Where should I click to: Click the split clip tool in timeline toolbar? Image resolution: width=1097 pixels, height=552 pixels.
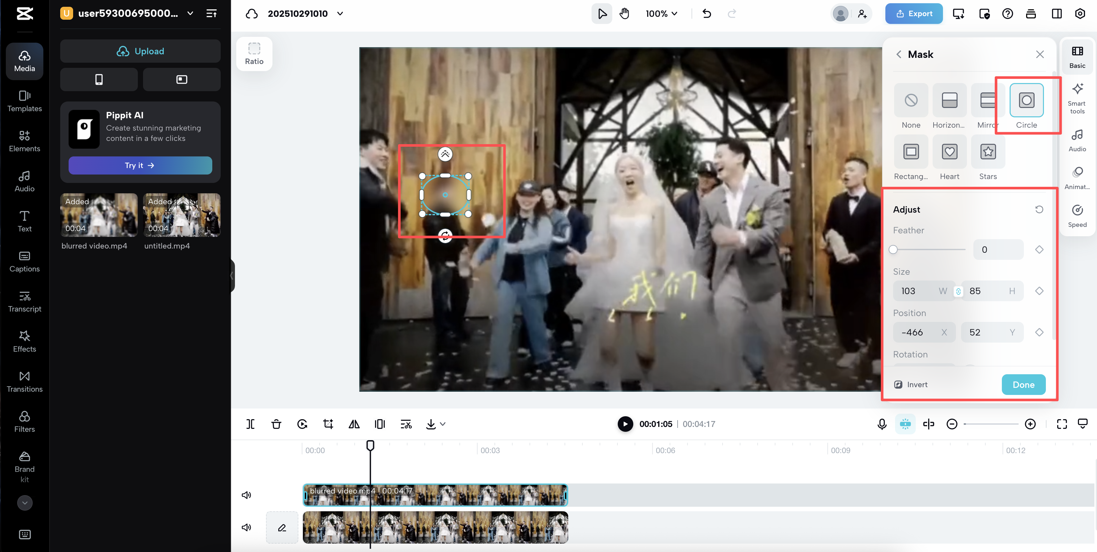(250, 424)
